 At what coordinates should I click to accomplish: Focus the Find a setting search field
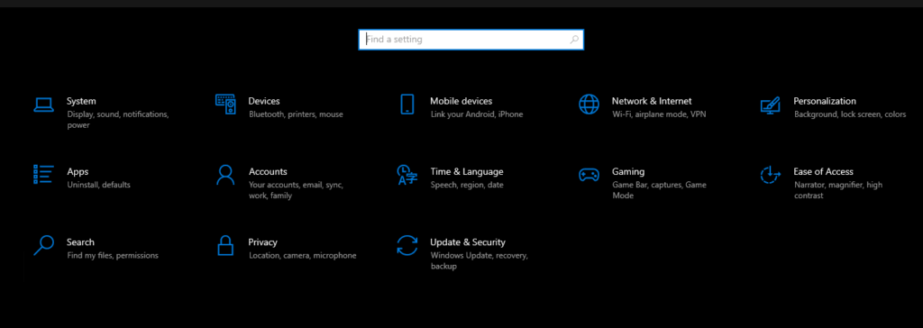[471, 40]
